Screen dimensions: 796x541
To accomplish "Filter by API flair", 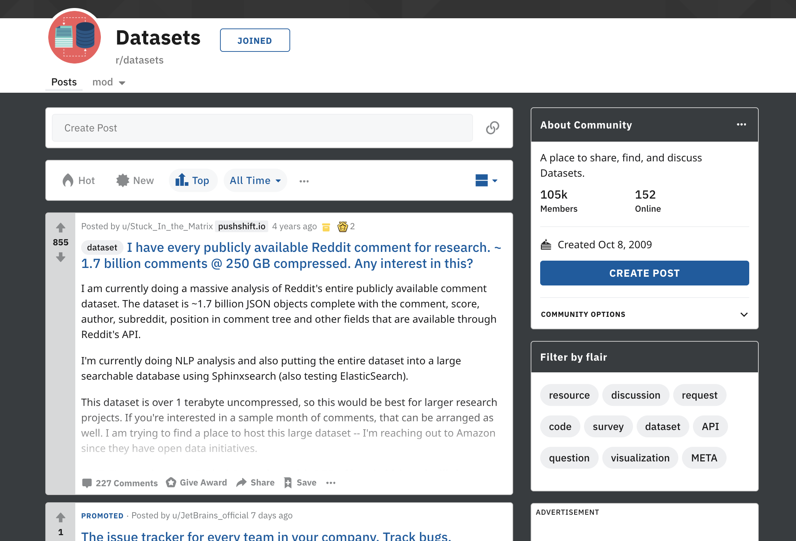I will (x=710, y=426).
